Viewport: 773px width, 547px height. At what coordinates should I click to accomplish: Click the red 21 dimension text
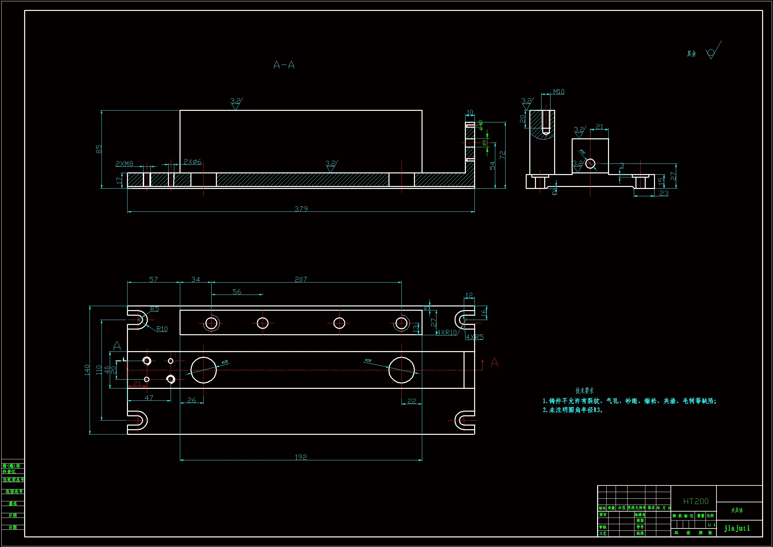[x=137, y=384]
